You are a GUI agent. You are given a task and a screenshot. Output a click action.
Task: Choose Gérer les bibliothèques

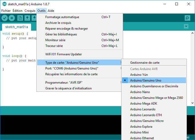(x=80, y=34)
